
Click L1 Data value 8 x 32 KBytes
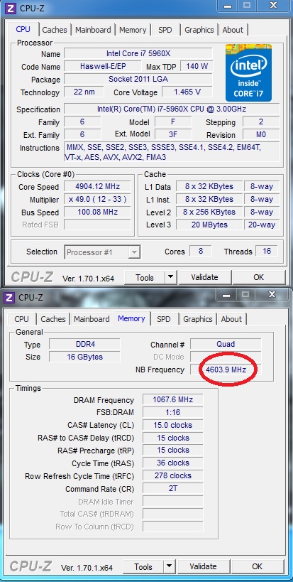pyautogui.click(x=209, y=186)
